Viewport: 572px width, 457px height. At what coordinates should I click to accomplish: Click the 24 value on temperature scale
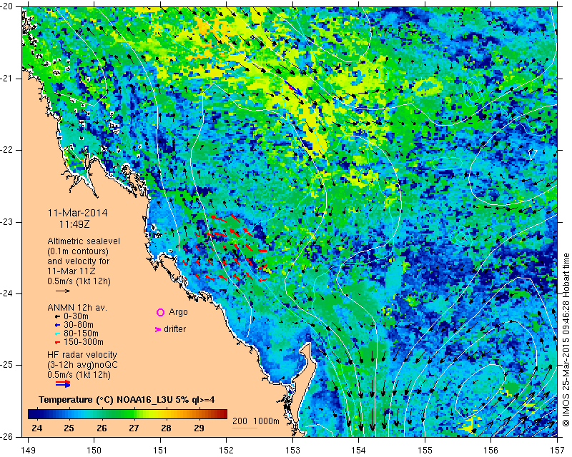[37, 428]
